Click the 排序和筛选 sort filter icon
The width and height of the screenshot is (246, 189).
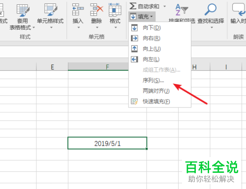click(x=182, y=10)
